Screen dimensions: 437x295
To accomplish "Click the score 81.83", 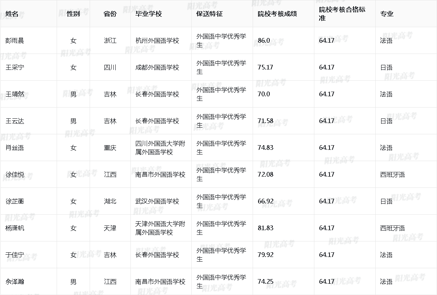I will tap(265, 228).
